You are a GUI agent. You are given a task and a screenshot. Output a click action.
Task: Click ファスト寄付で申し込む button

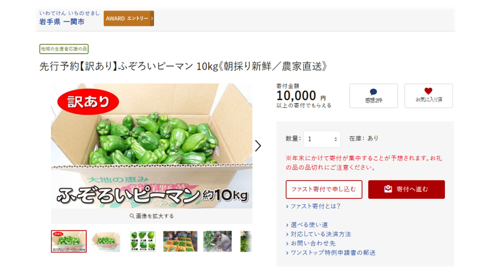[324, 190]
